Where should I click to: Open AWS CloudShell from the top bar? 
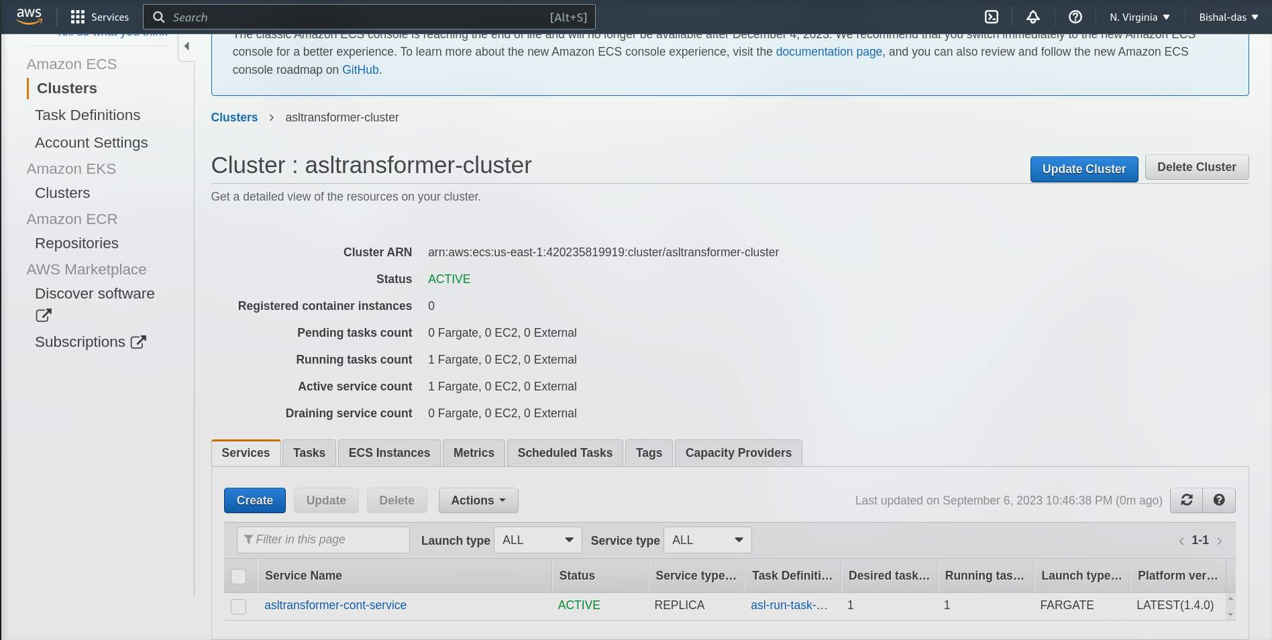point(990,17)
